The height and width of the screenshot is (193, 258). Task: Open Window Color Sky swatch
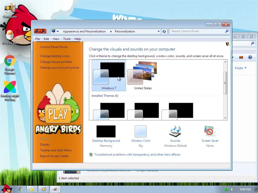(x=141, y=131)
